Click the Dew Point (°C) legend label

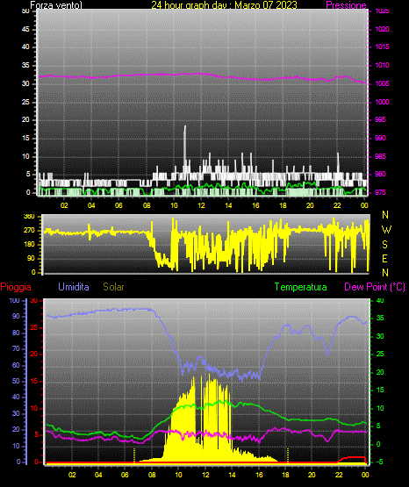click(x=375, y=287)
